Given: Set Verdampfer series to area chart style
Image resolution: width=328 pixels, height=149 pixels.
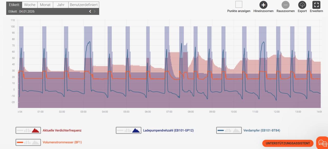Looking at the screenshot, I should 236,131.
